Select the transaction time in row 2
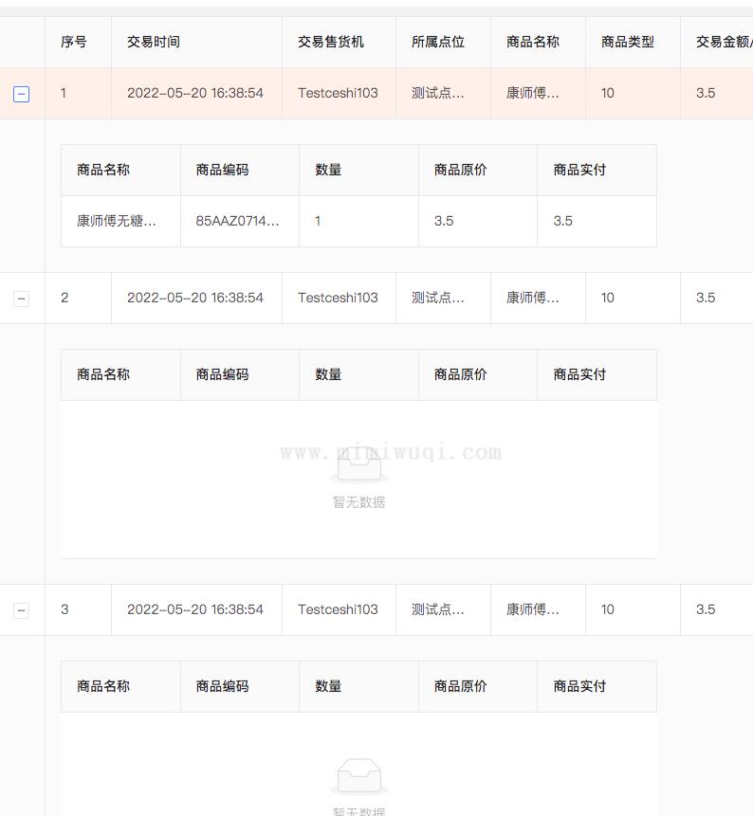The height and width of the screenshot is (816, 753). click(x=195, y=298)
